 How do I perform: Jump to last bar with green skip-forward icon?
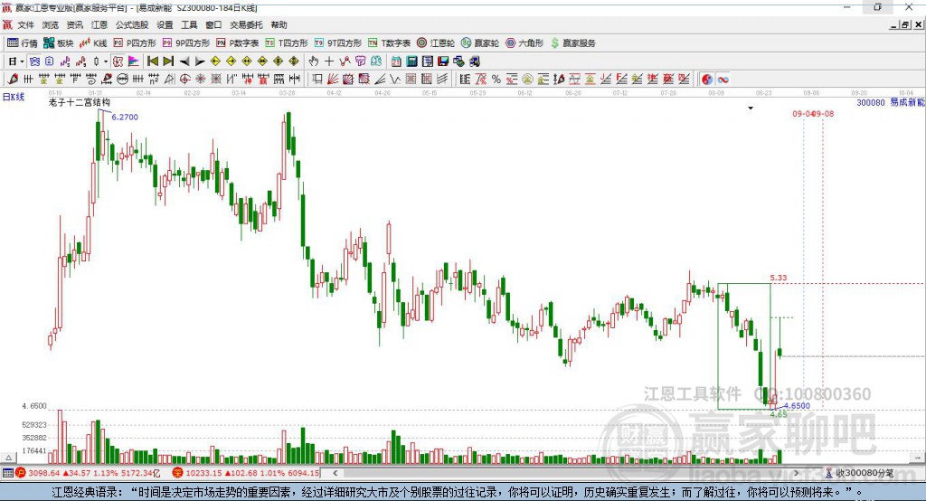pos(168,61)
